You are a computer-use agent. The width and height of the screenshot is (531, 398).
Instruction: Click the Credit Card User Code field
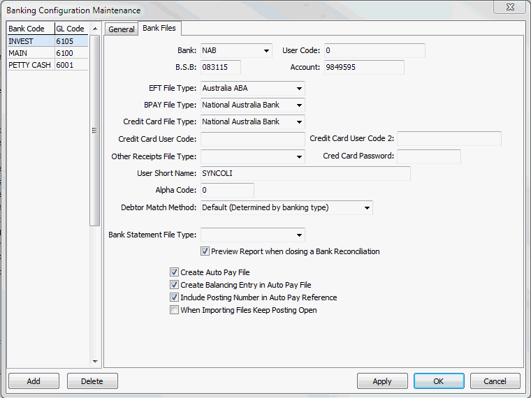click(253, 139)
